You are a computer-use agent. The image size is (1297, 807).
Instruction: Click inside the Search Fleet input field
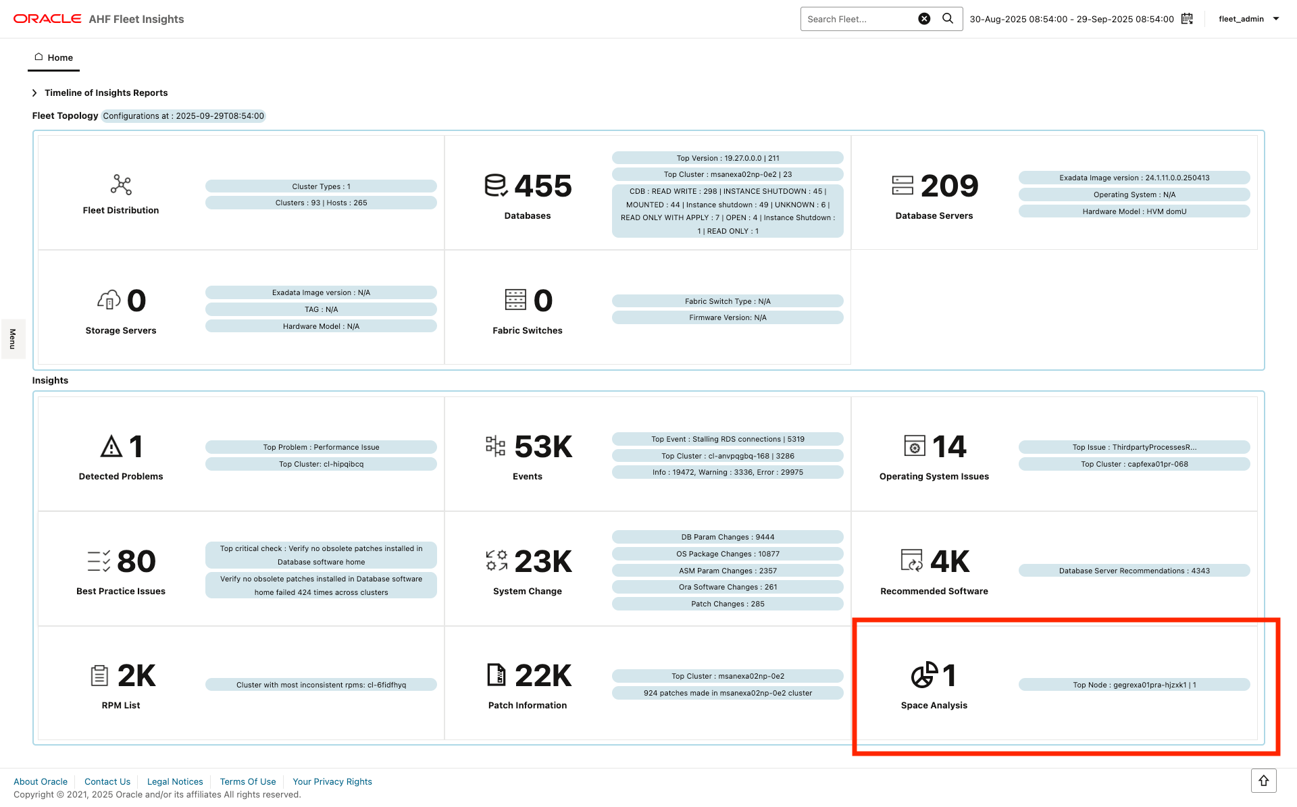858,18
